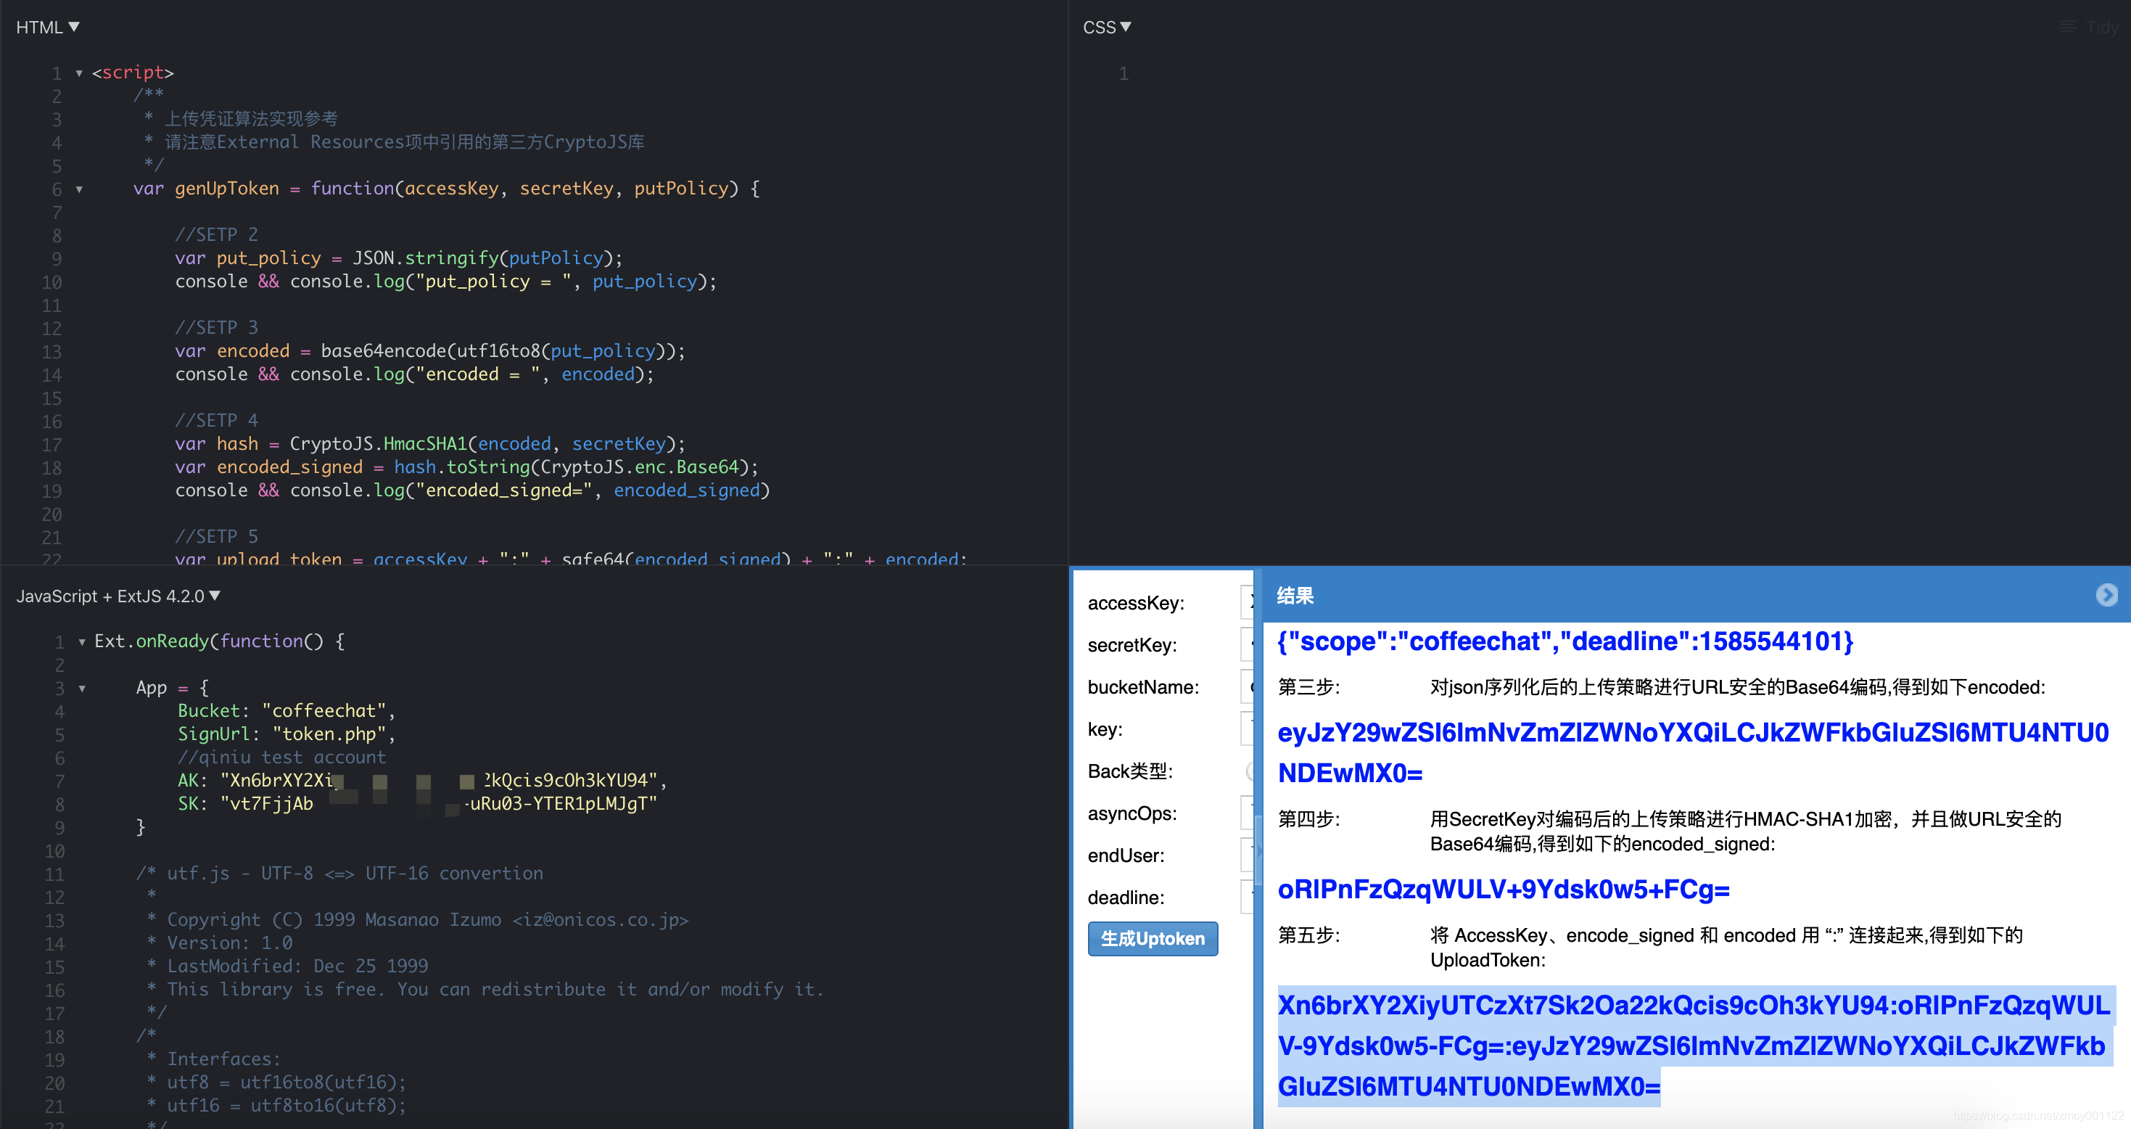This screenshot has width=2131, height=1129.
Task: Collapse the genUpToken function fold arrow
Action: tap(79, 189)
